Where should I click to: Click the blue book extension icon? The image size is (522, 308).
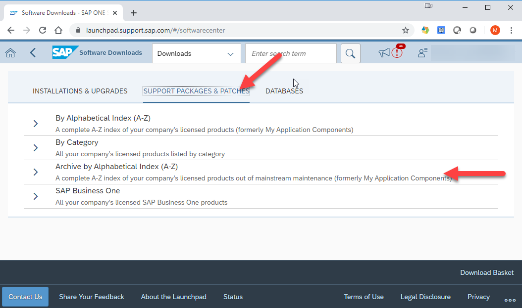pos(441,30)
